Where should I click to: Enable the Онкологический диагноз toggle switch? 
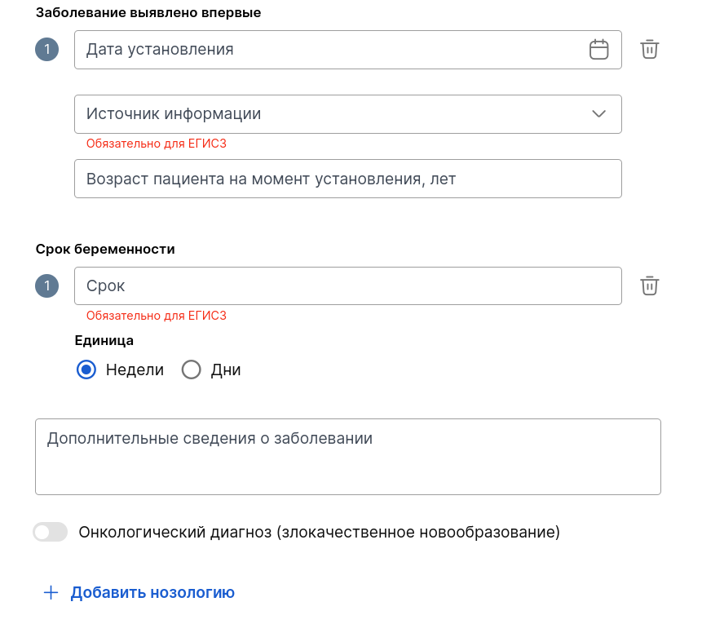[51, 532]
